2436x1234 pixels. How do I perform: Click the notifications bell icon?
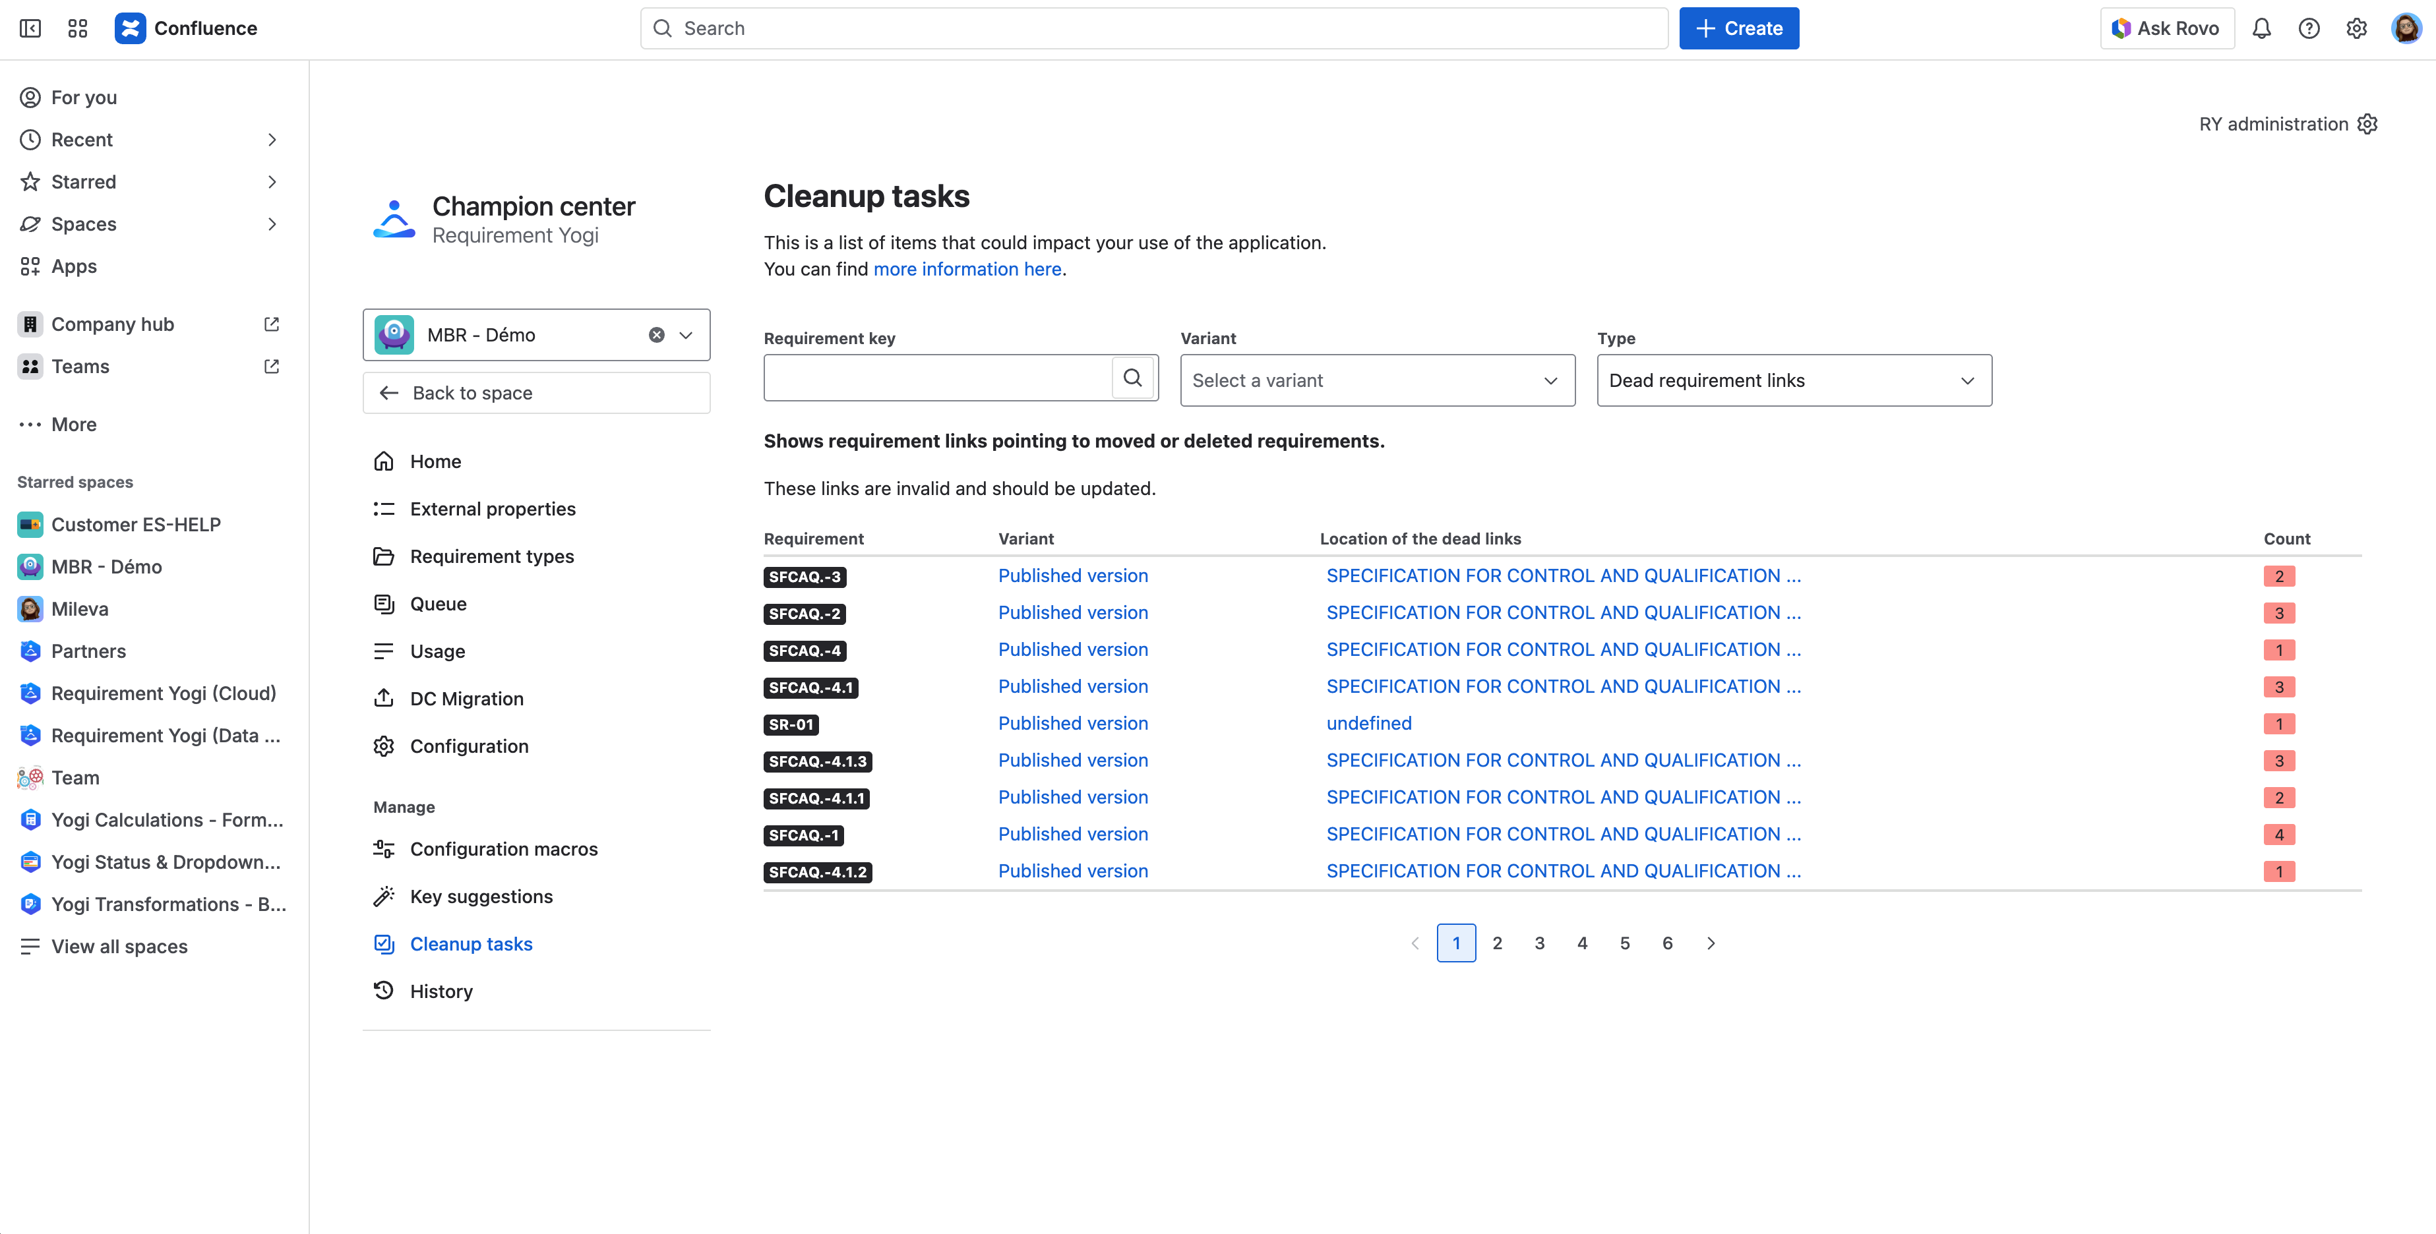[2261, 28]
